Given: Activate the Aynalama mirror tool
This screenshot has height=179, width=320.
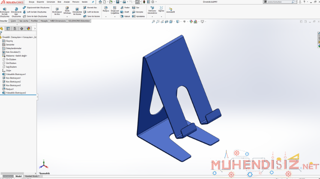Looking at the screenshot, I should pos(138,16).
